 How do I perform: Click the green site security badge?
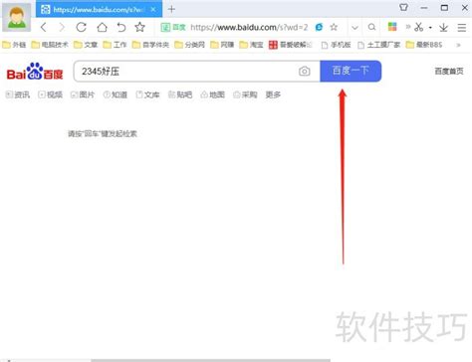[173, 27]
